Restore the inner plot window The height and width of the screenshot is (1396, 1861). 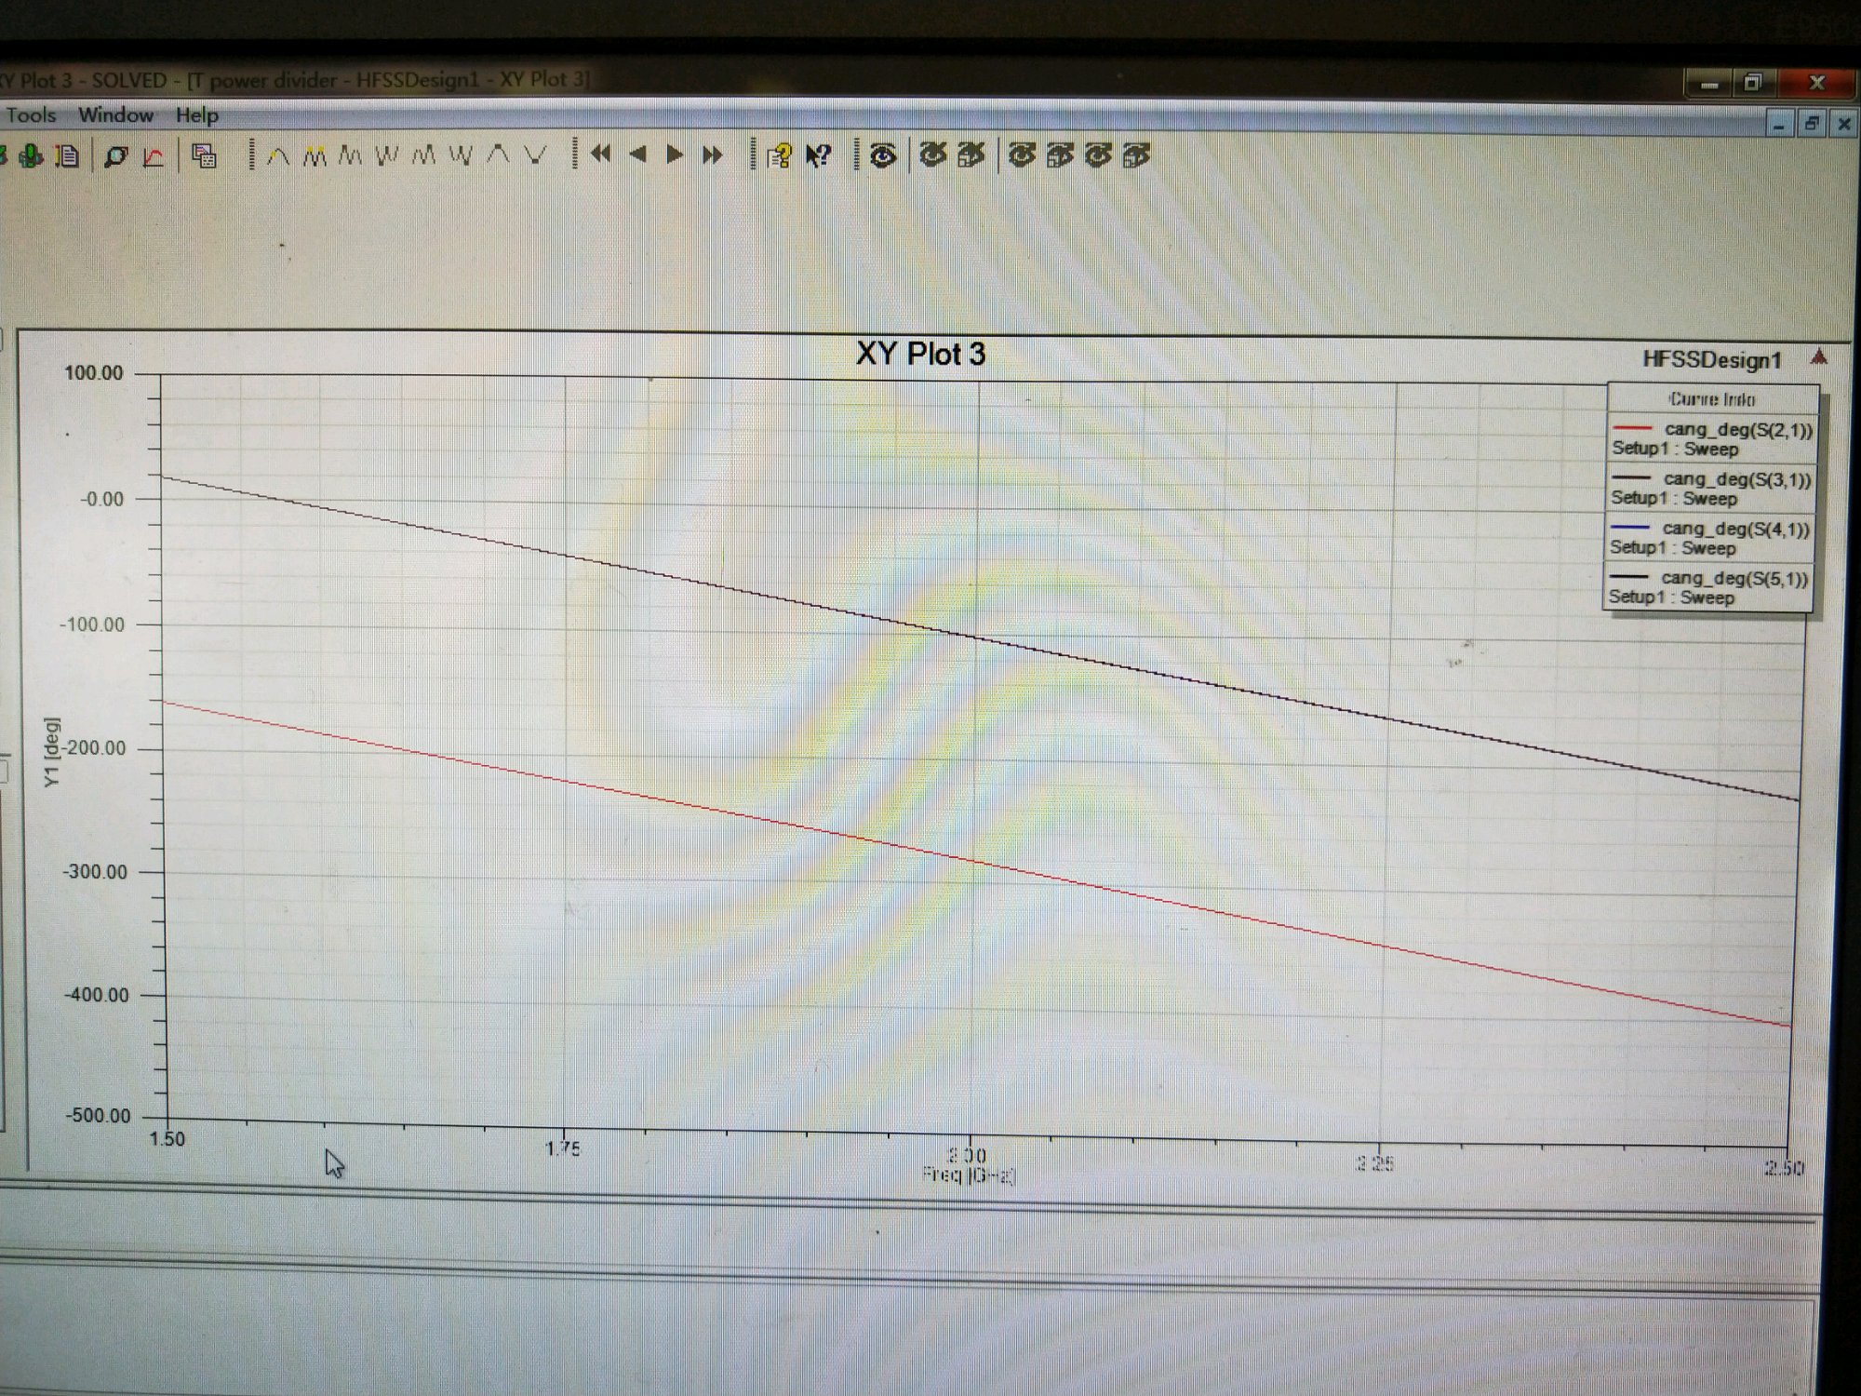click(1811, 124)
